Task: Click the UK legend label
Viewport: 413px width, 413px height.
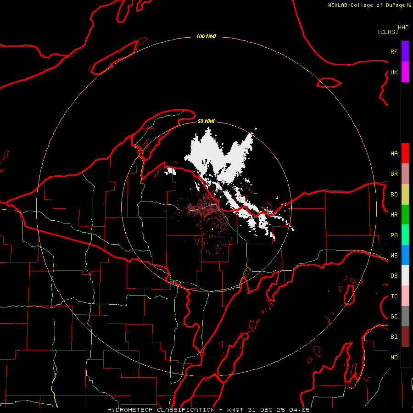Action: (x=394, y=72)
